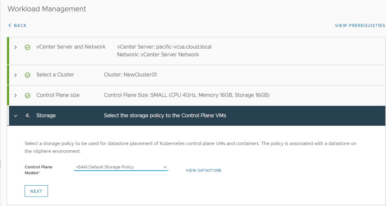The image size is (386, 206).
Task: Click the back arrow icon
Action: (x=10, y=25)
